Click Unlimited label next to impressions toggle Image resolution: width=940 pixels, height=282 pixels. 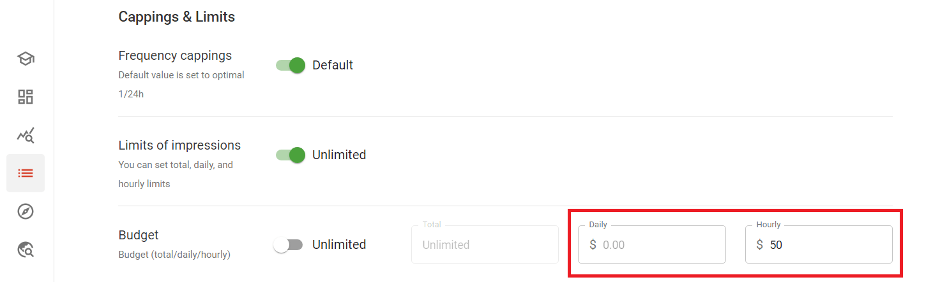(338, 155)
